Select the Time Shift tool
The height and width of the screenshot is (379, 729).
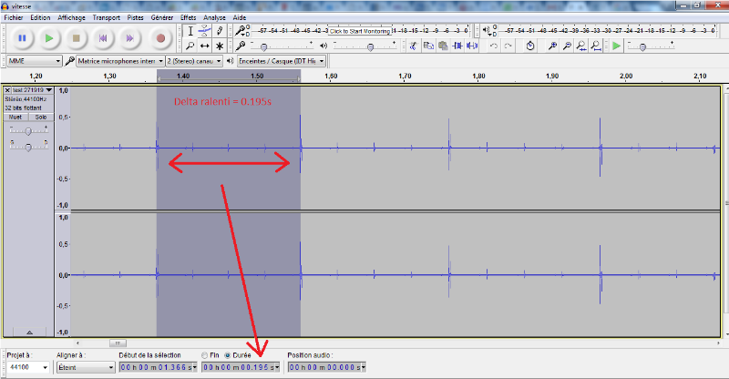pyautogui.click(x=204, y=46)
